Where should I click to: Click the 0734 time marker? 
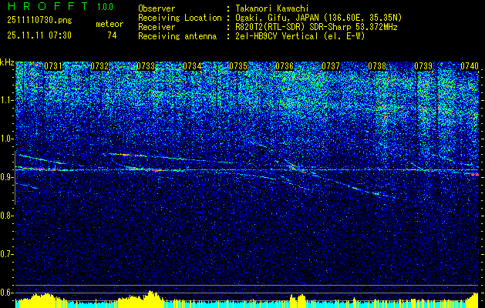pyautogui.click(x=192, y=66)
